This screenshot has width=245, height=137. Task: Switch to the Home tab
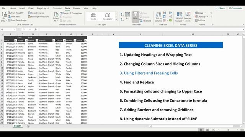pos(13,8)
